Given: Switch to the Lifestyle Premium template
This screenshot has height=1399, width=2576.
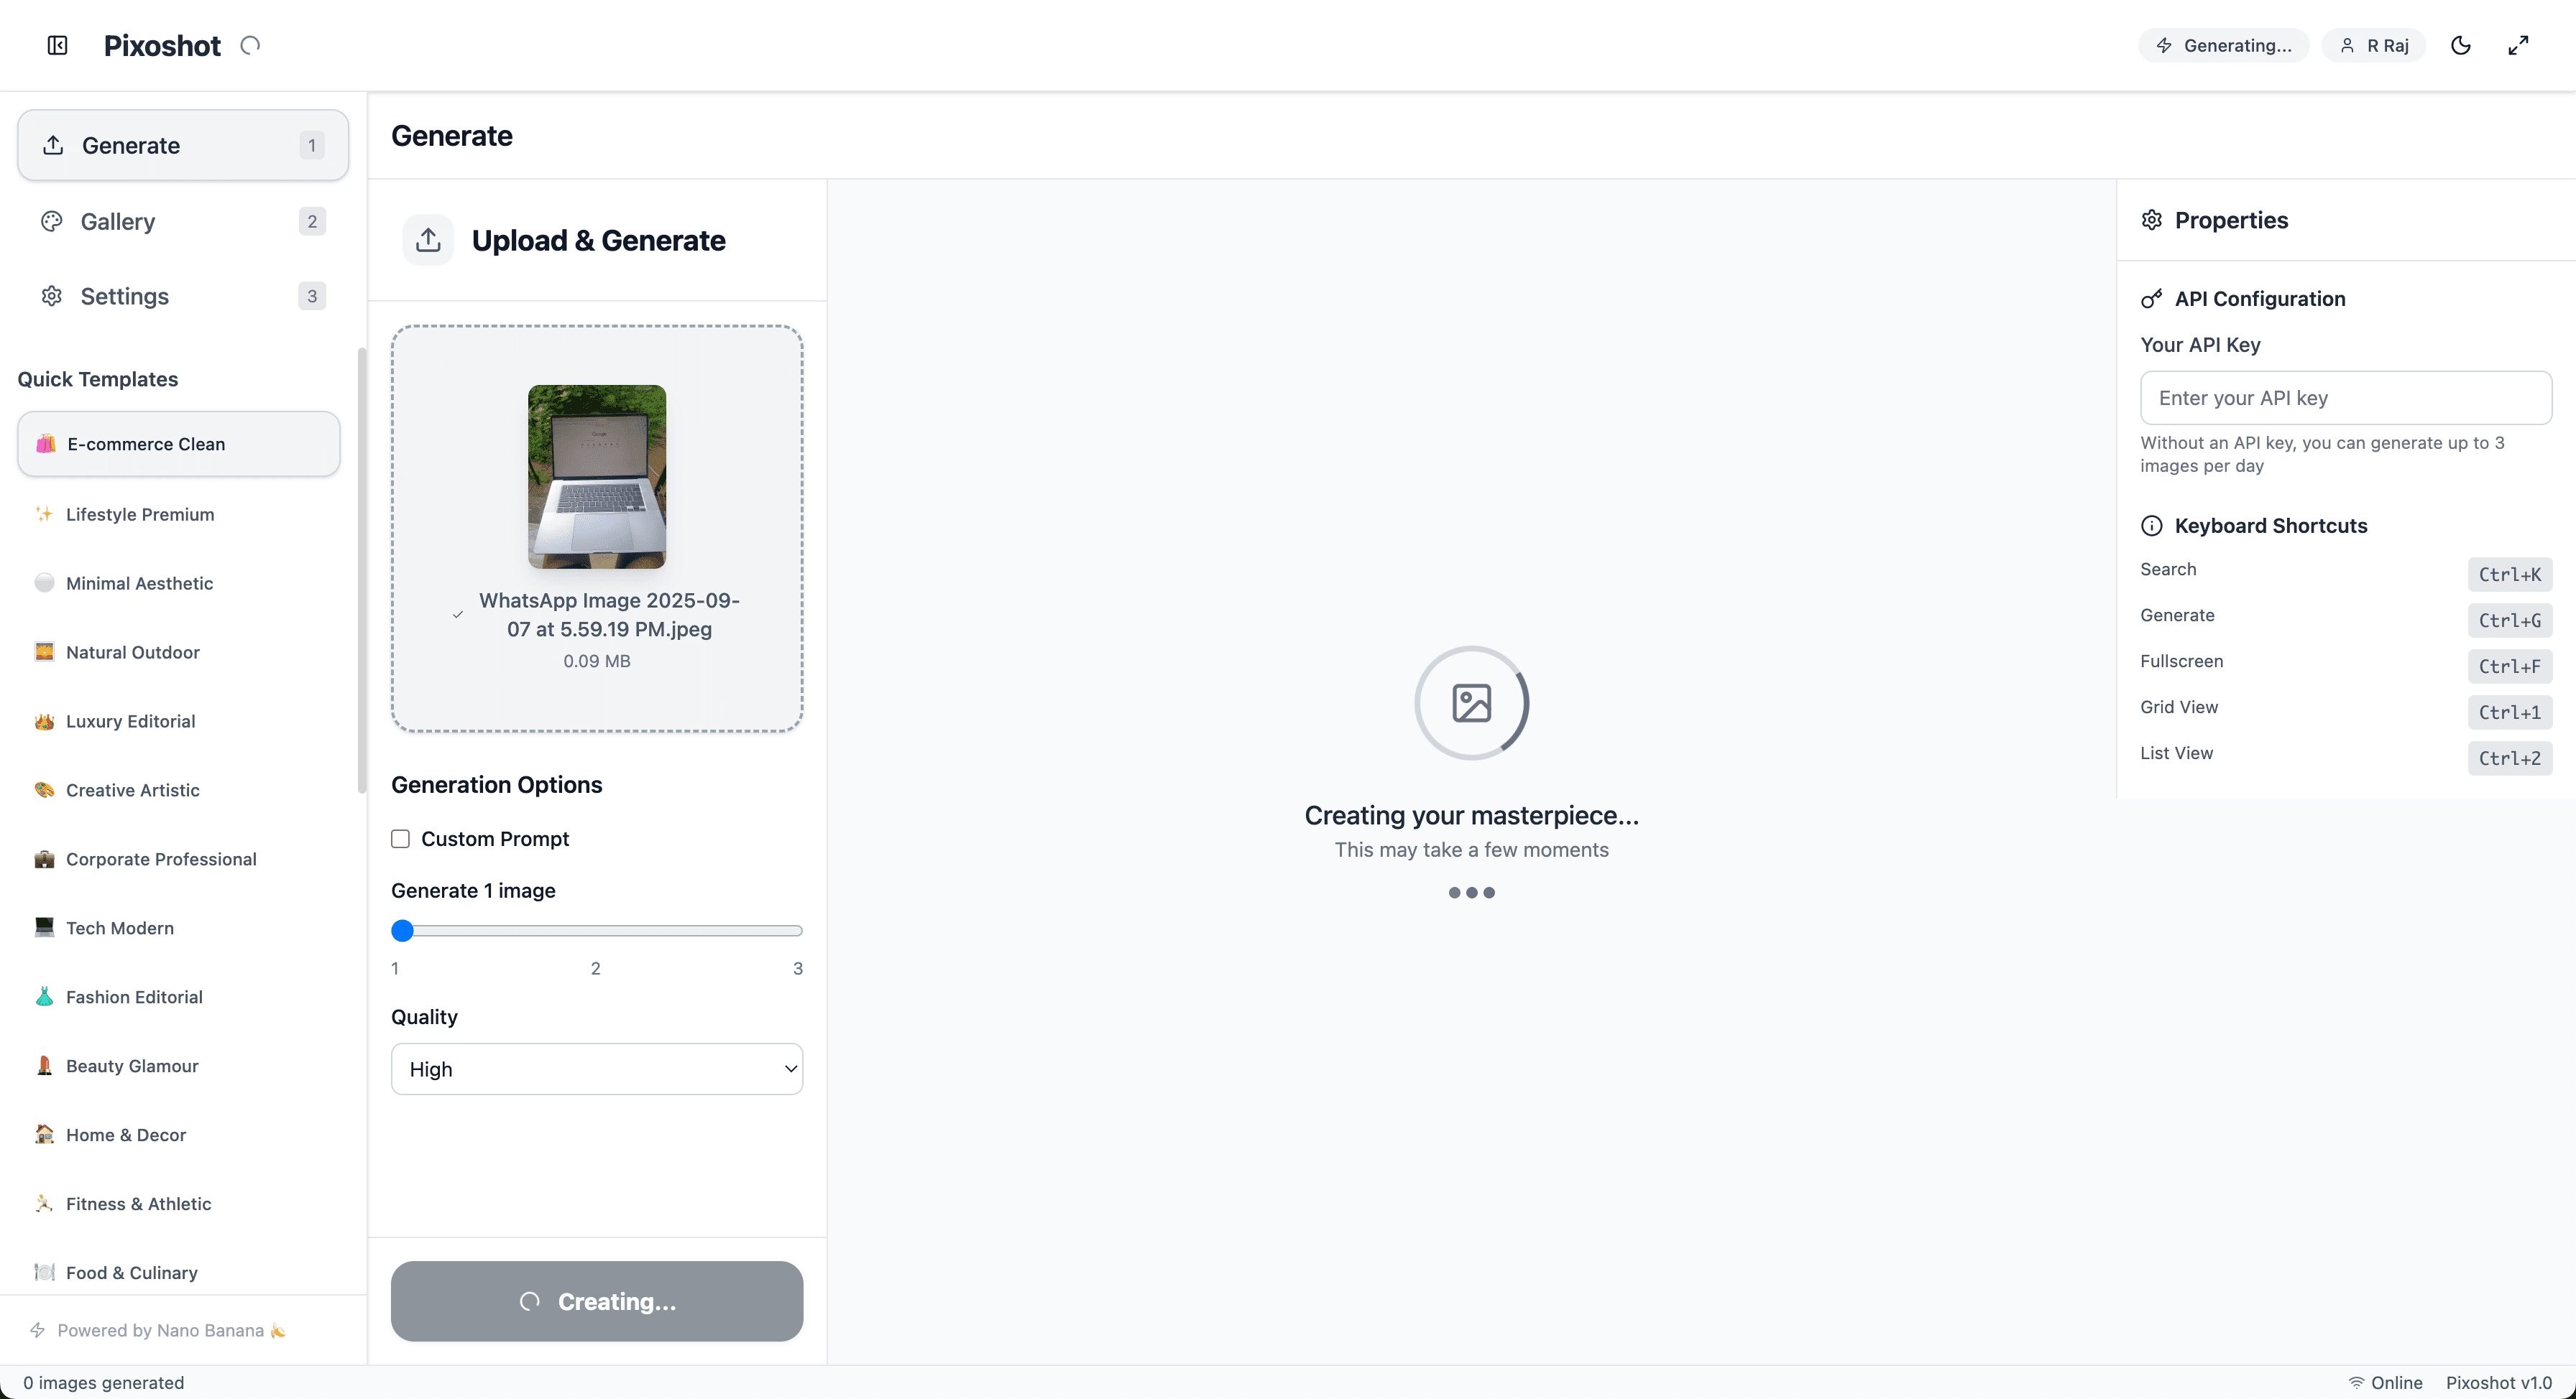Looking at the screenshot, I should (x=140, y=513).
